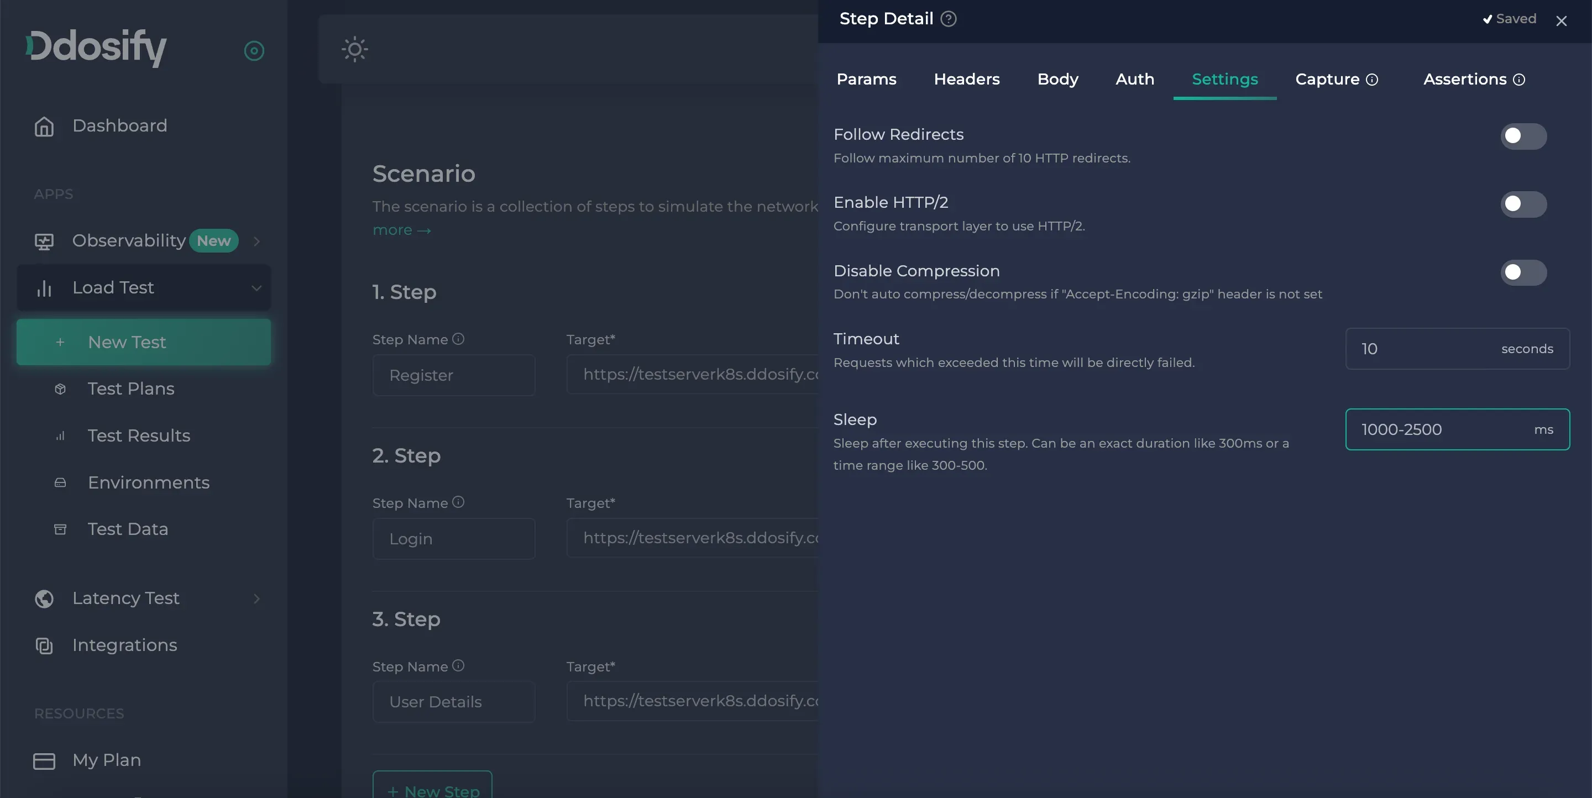Open the Body tab
The width and height of the screenshot is (1592, 798).
coord(1057,80)
